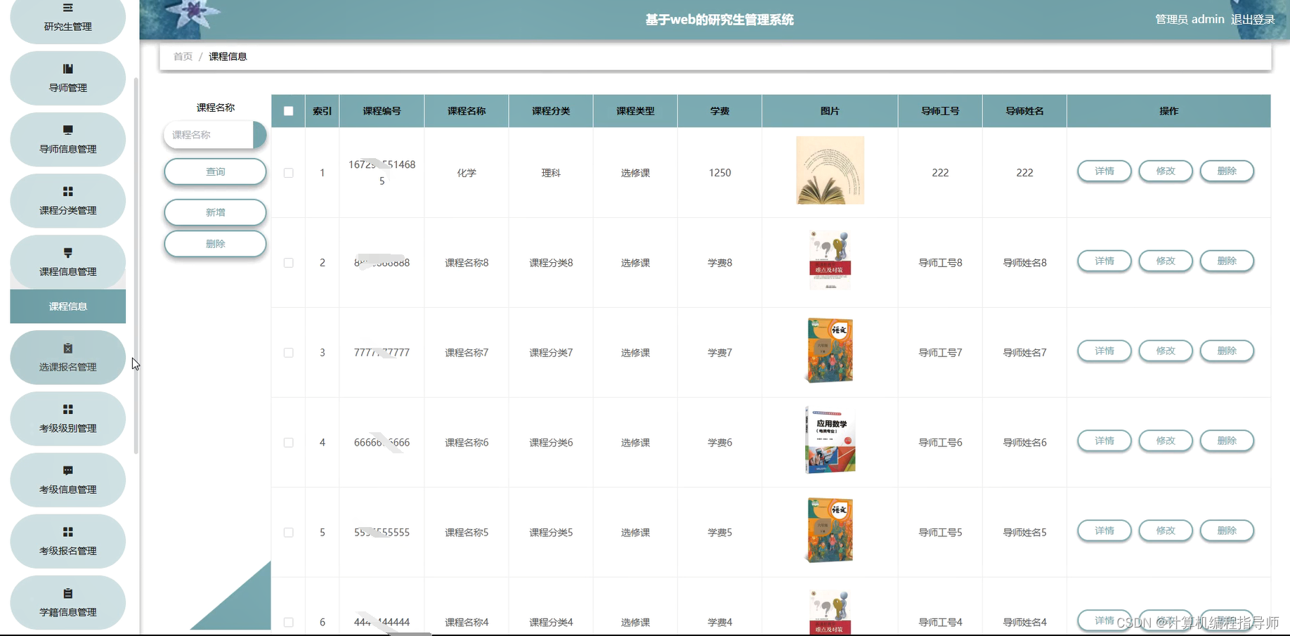Click 删除 for the 化学 course
This screenshot has width=1290, height=636.
coord(1227,171)
